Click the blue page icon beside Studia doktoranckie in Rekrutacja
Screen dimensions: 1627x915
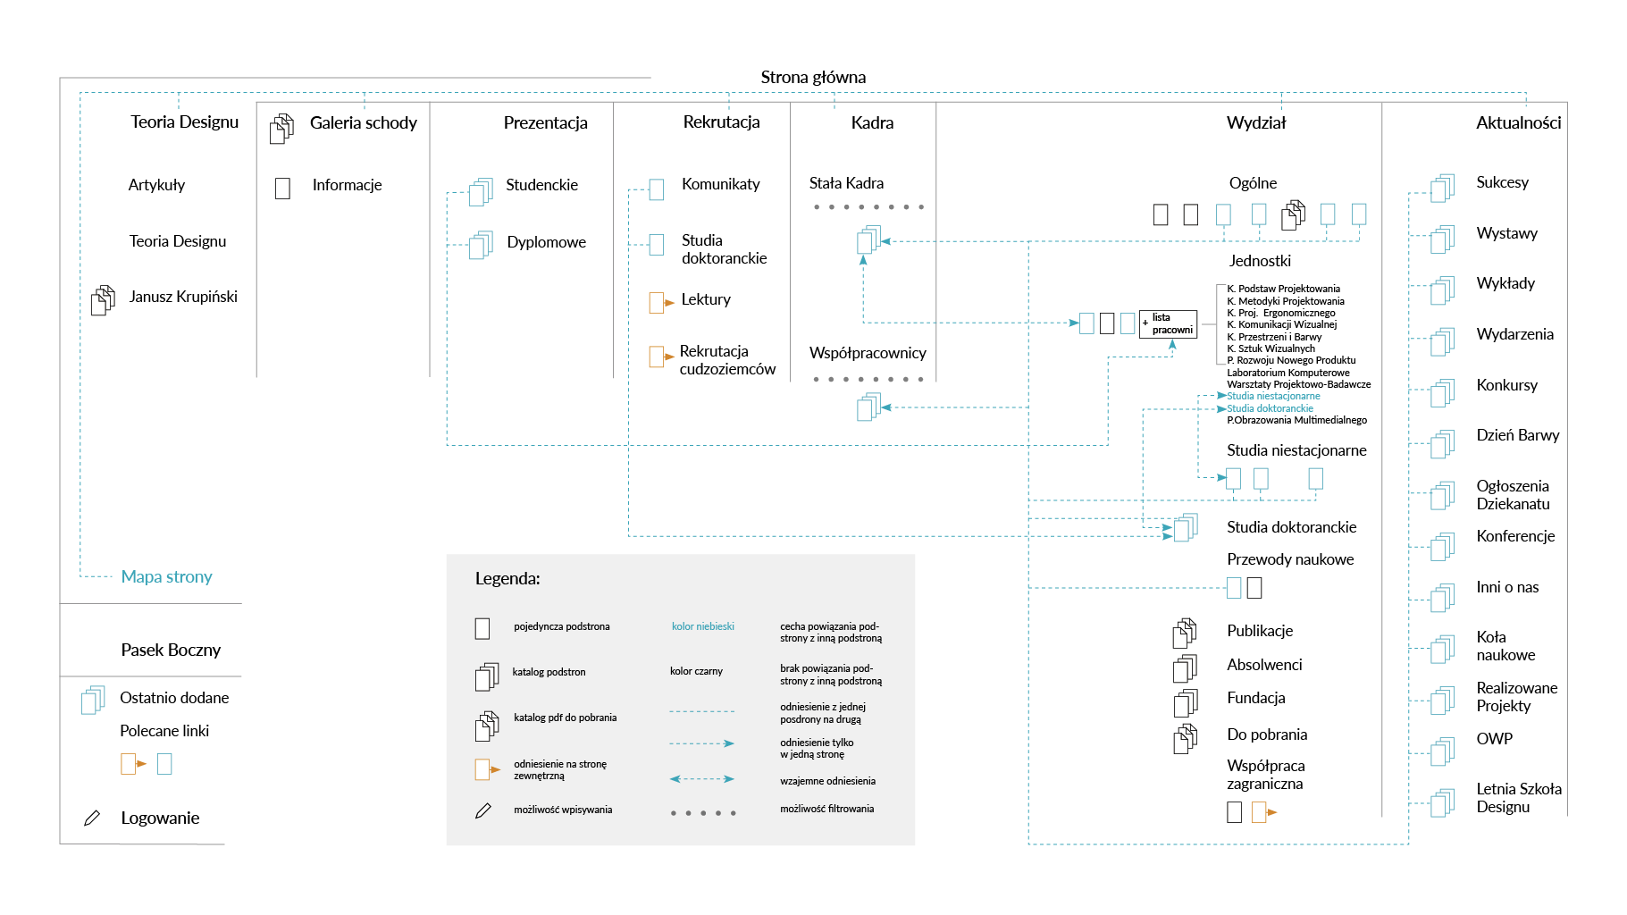pos(657,245)
